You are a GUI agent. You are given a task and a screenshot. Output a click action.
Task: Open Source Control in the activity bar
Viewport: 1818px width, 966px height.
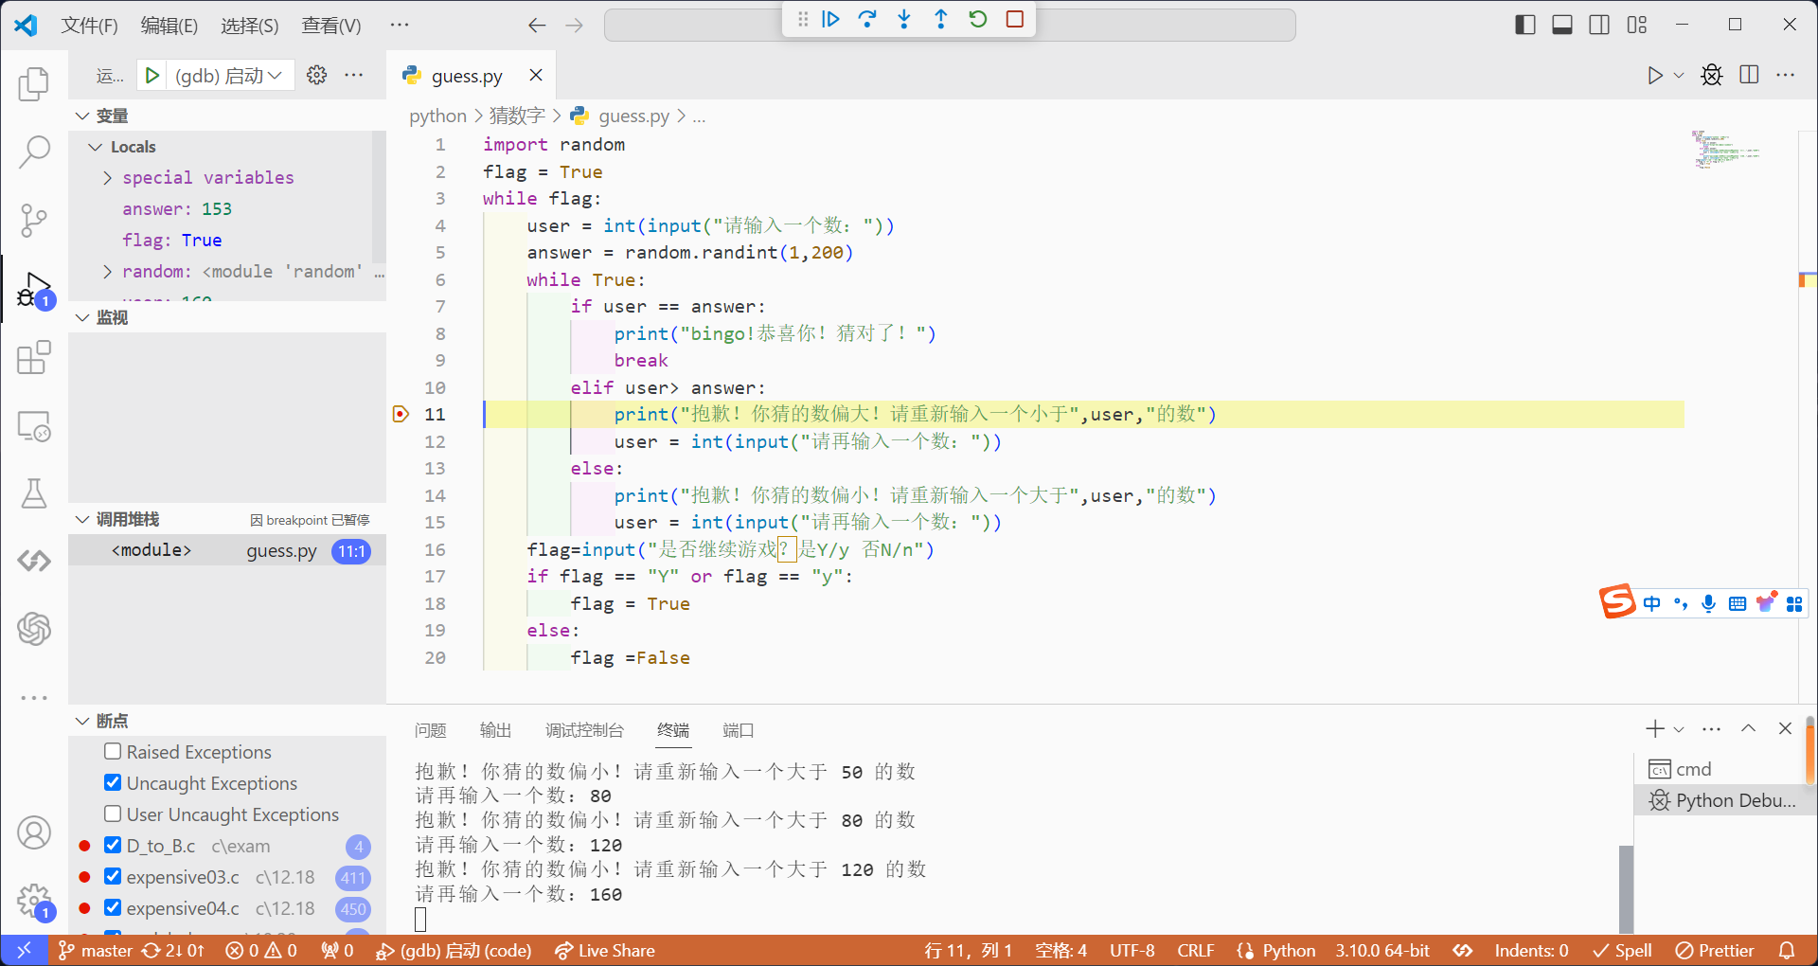(x=34, y=220)
